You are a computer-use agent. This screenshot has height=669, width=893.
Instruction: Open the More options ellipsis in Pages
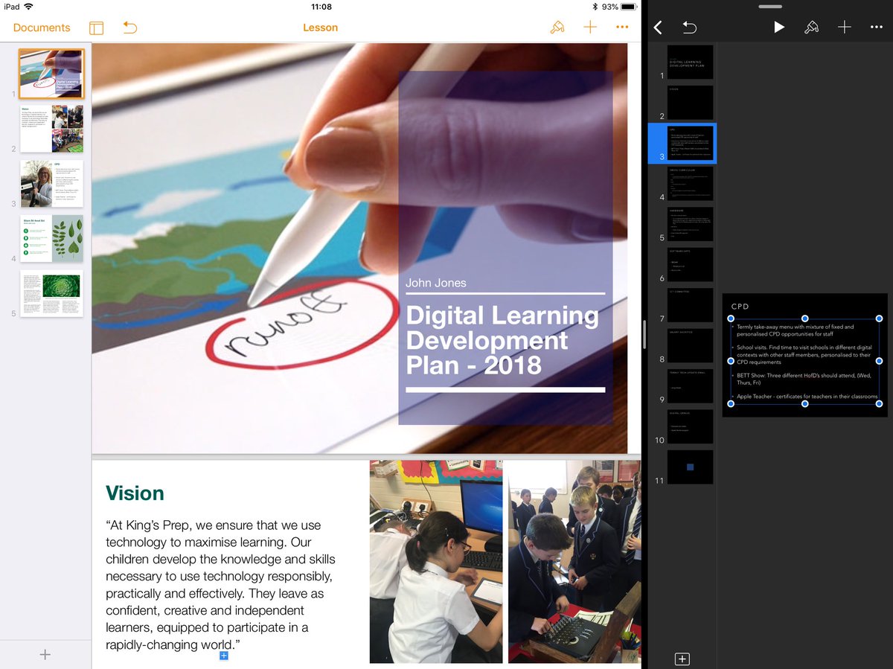pyautogui.click(x=622, y=28)
